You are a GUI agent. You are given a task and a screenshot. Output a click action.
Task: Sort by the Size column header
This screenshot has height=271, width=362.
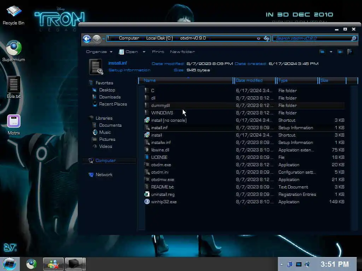332,80
